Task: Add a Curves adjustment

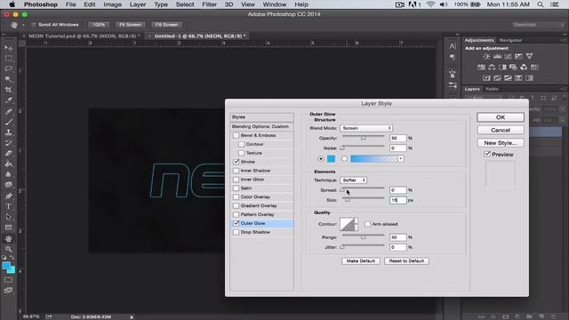Action: click(508, 56)
